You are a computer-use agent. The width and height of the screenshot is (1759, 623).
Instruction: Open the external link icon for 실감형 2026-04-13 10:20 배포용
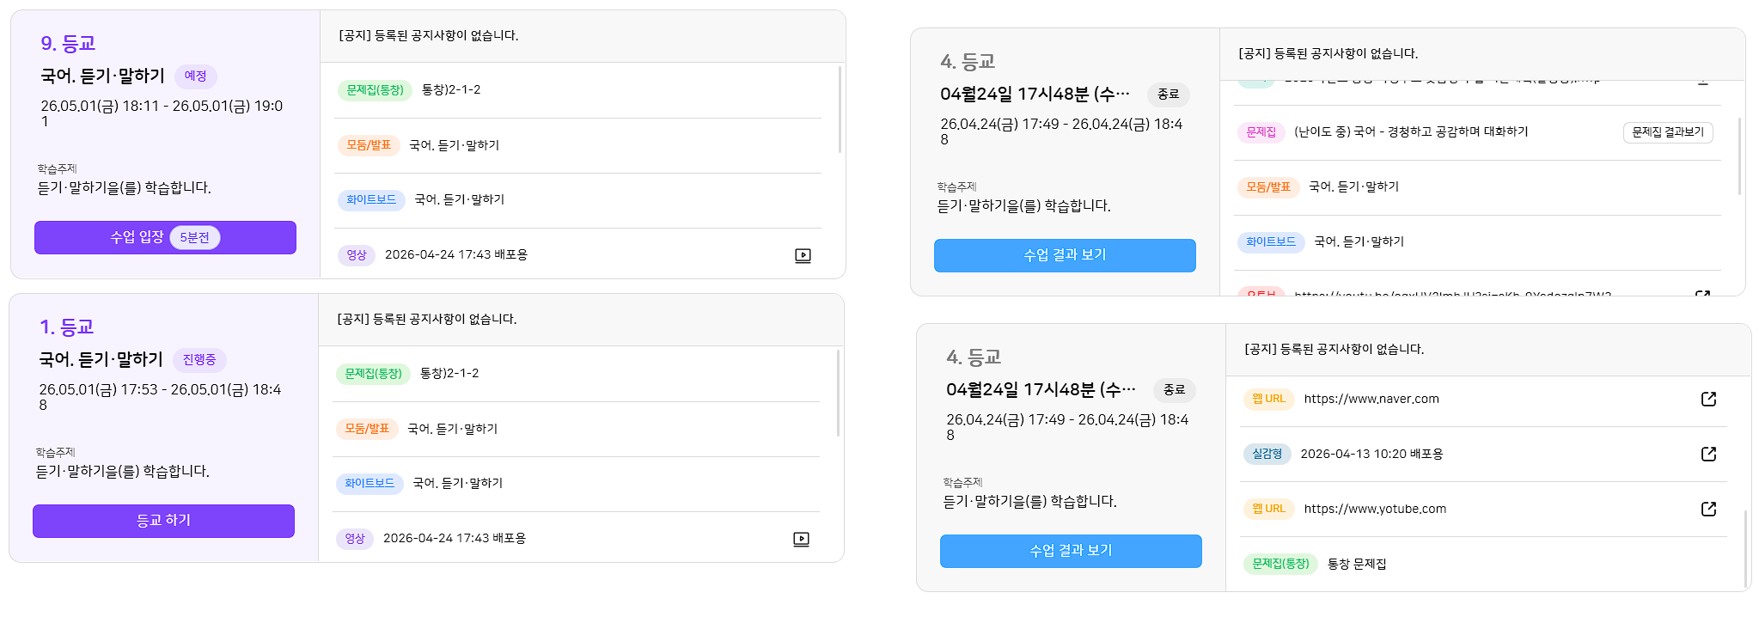(1708, 454)
